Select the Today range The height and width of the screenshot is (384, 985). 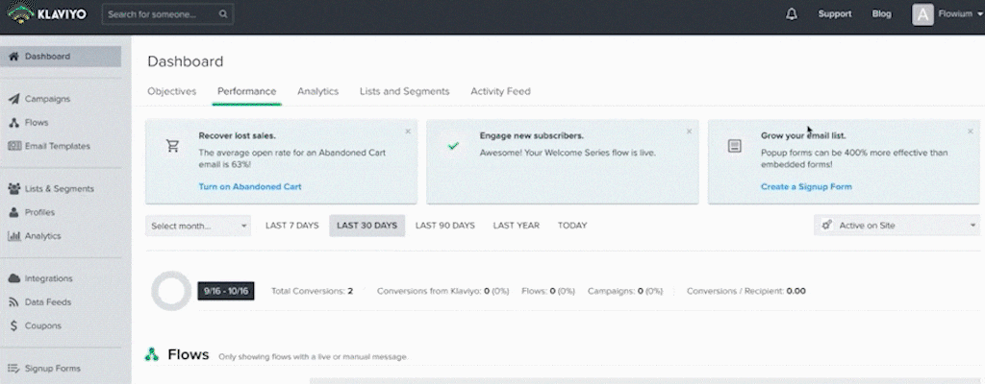pos(572,226)
